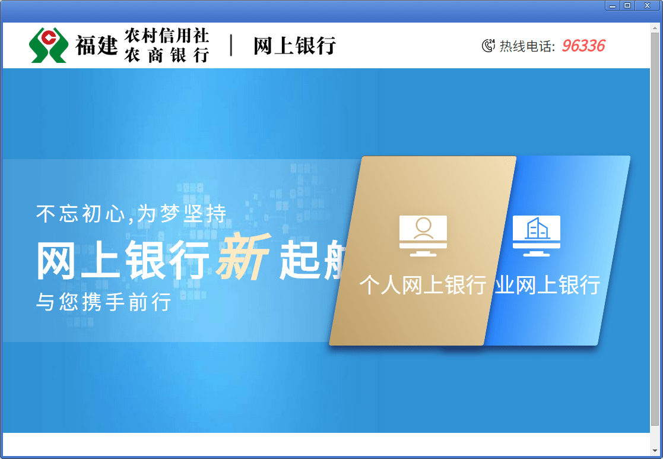
Task: Click the vertical scrollbar thumb
Action: pyautogui.click(x=655, y=229)
